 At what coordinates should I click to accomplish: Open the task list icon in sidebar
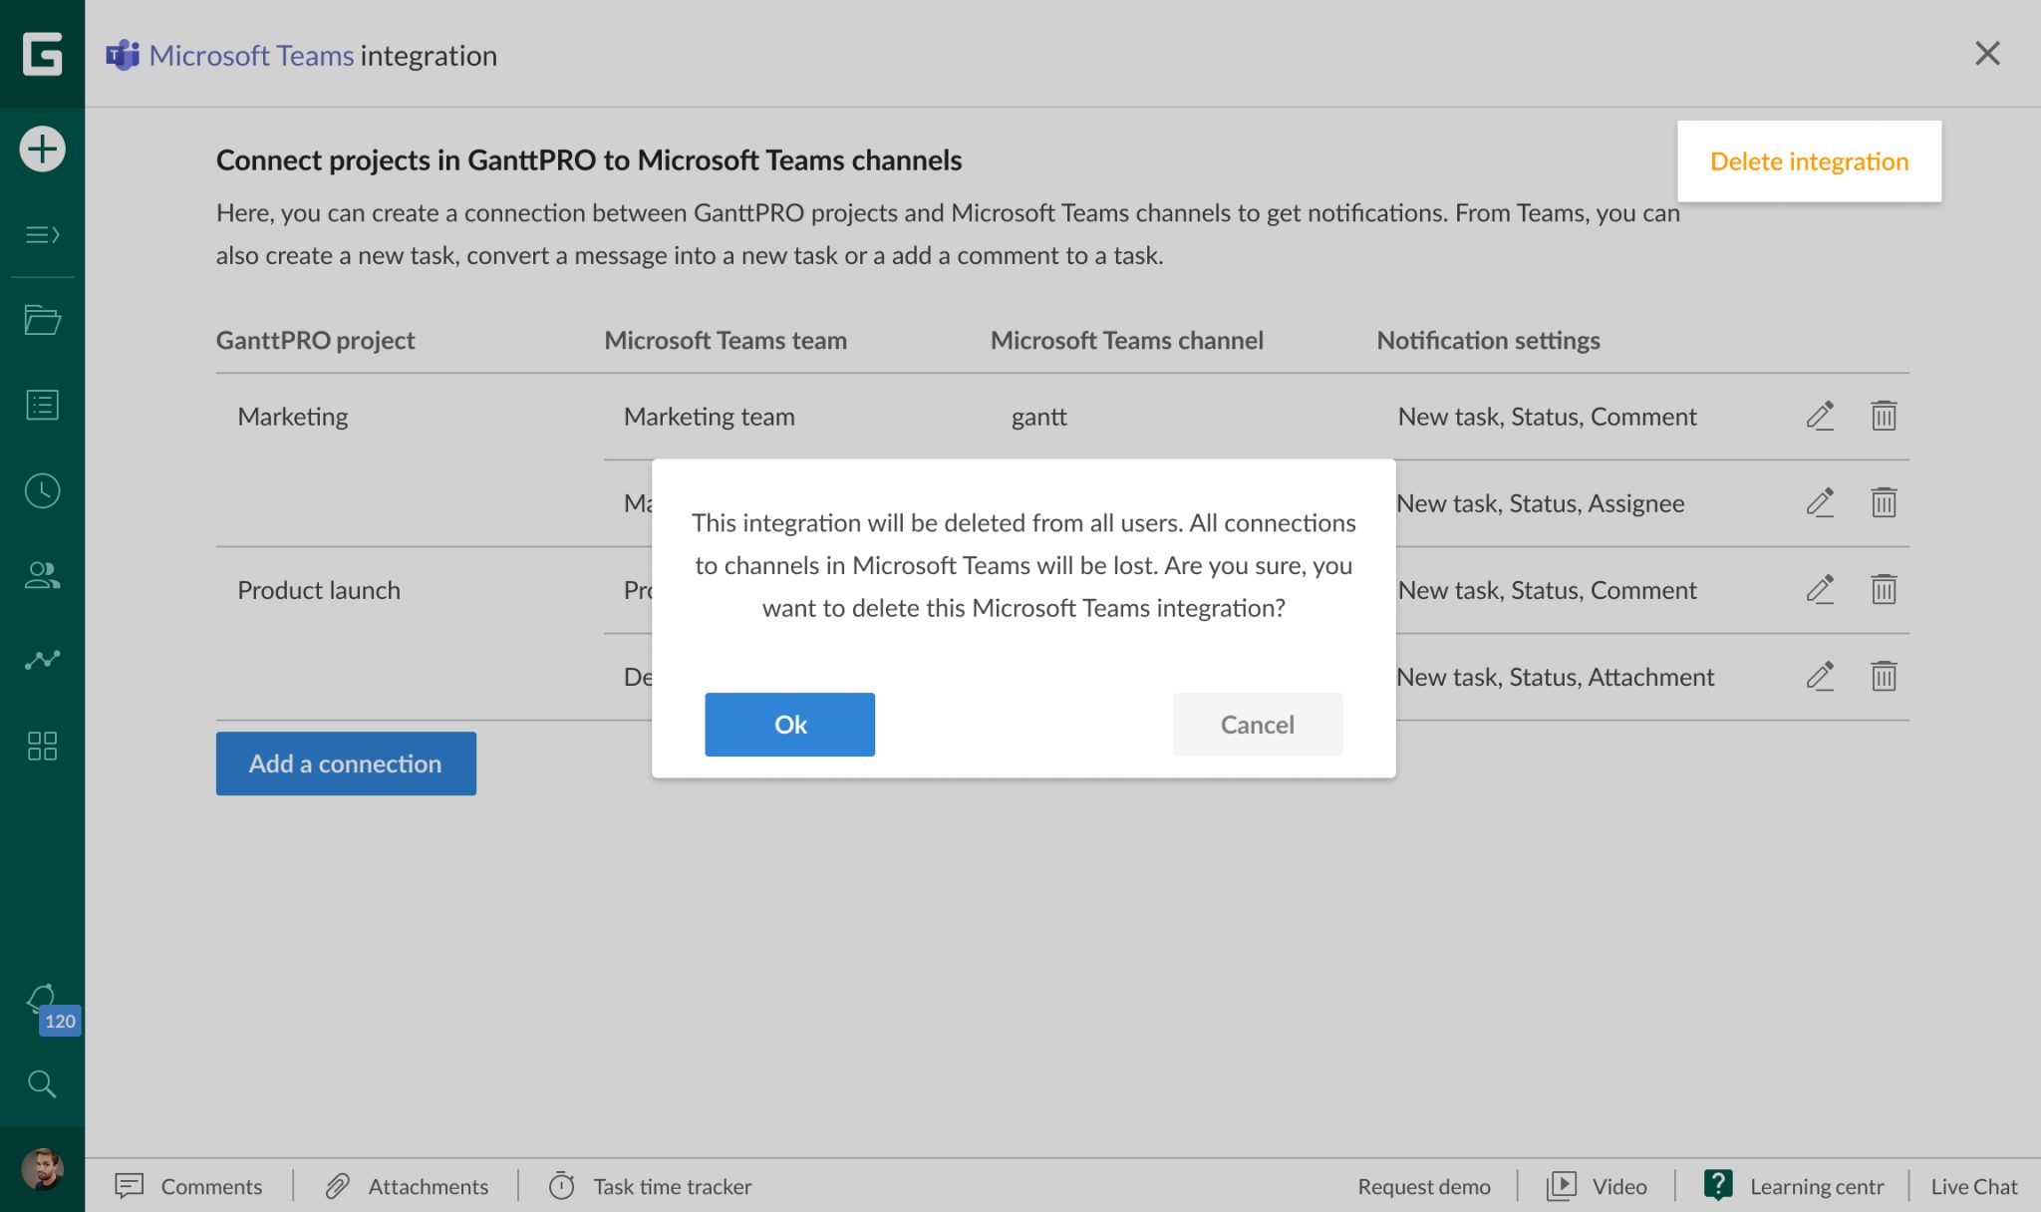point(42,405)
